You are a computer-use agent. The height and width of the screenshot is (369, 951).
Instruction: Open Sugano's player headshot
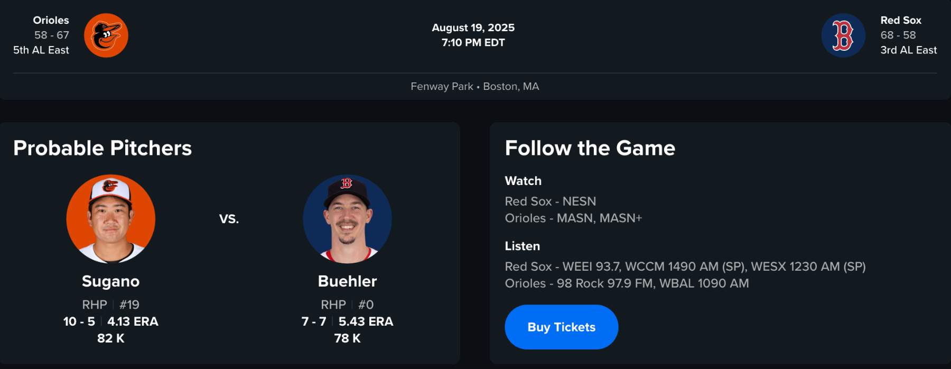(x=111, y=219)
